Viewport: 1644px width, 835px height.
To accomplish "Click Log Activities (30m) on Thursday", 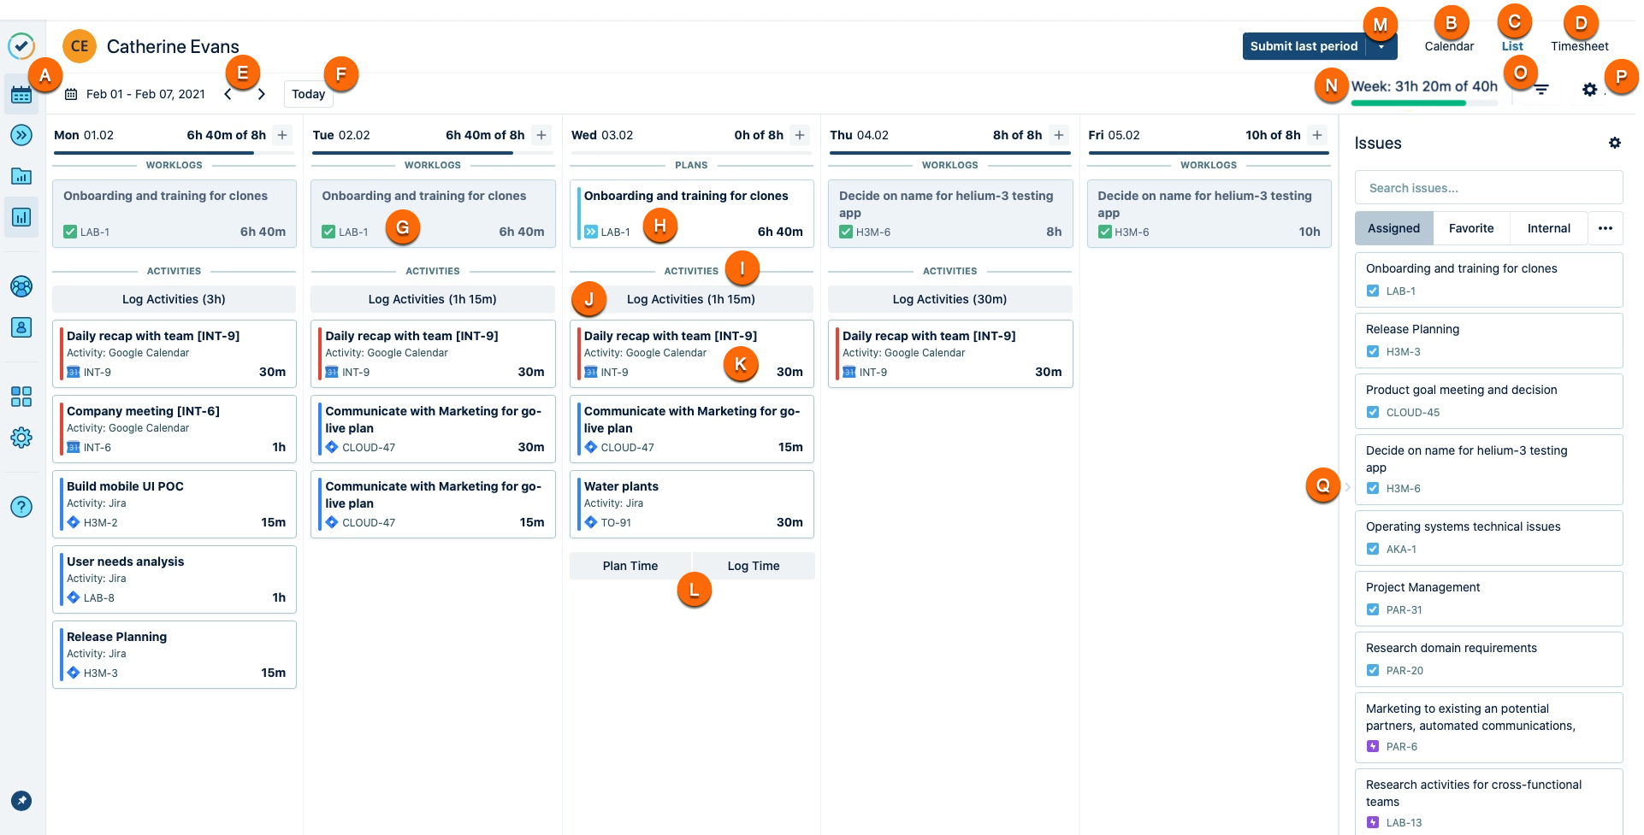I will coord(949,299).
